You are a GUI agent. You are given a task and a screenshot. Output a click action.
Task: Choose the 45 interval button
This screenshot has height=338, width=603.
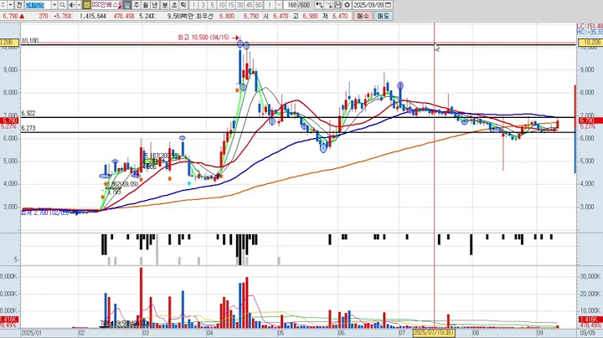tap(250, 5)
